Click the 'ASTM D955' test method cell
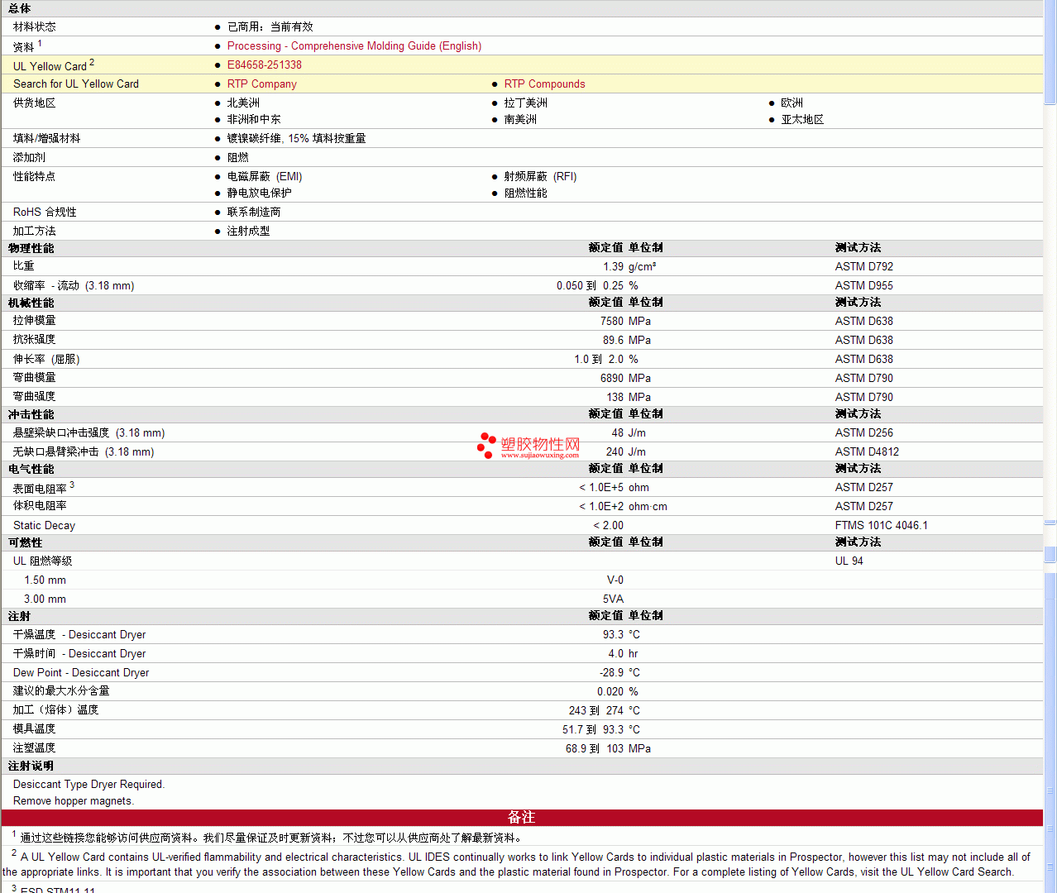Viewport: 1057px width, 893px height. [864, 286]
